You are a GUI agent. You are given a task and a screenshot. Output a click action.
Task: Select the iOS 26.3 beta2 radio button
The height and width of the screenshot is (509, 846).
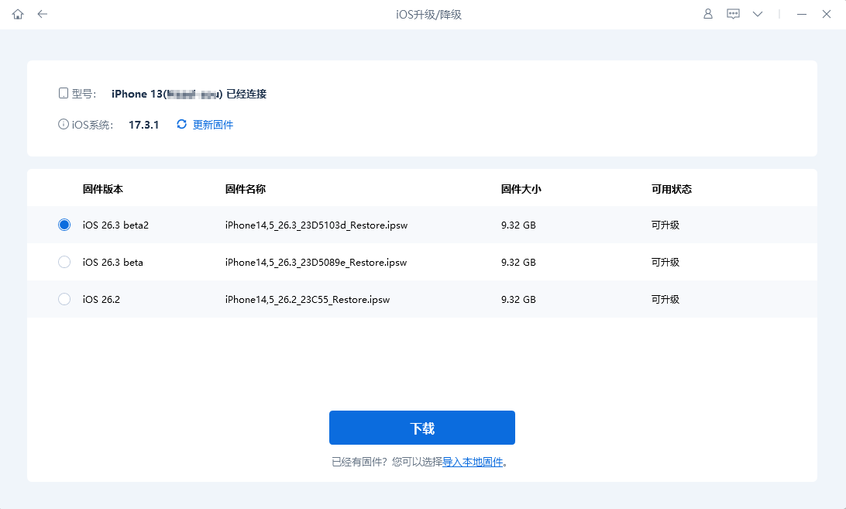pos(64,225)
